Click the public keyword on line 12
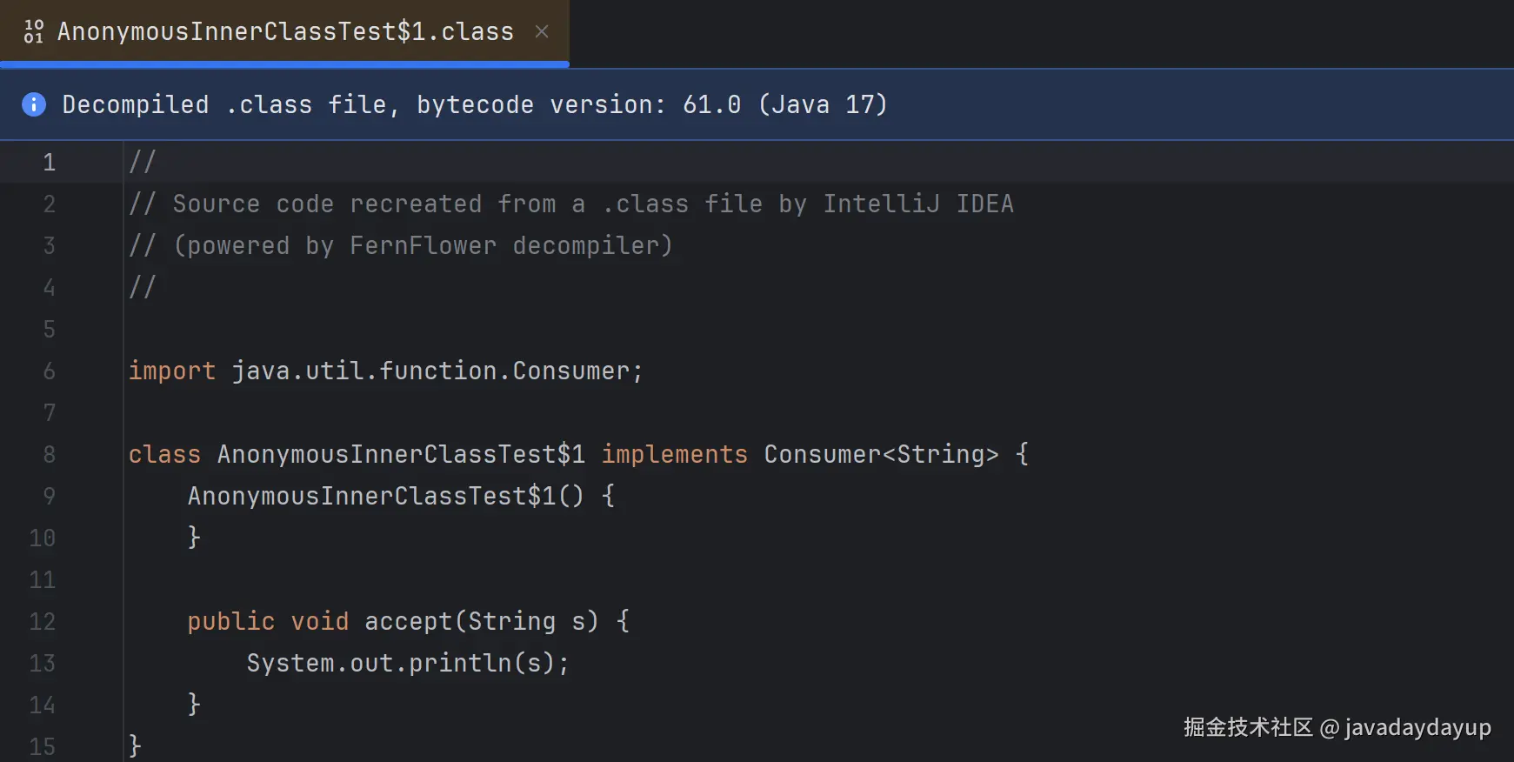The height and width of the screenshot is (762, 1514). pyautogui.click(x=230, y=621)
